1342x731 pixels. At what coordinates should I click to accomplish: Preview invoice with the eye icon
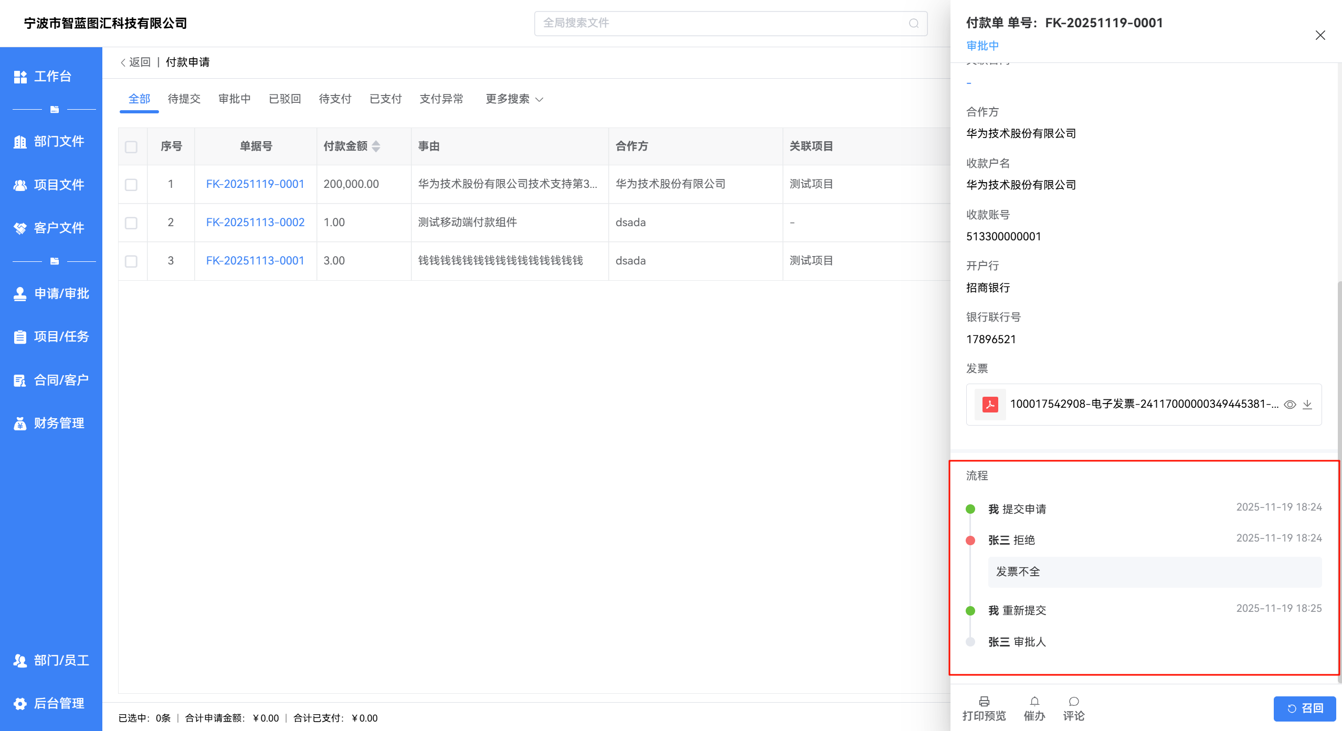(1290, 405)
